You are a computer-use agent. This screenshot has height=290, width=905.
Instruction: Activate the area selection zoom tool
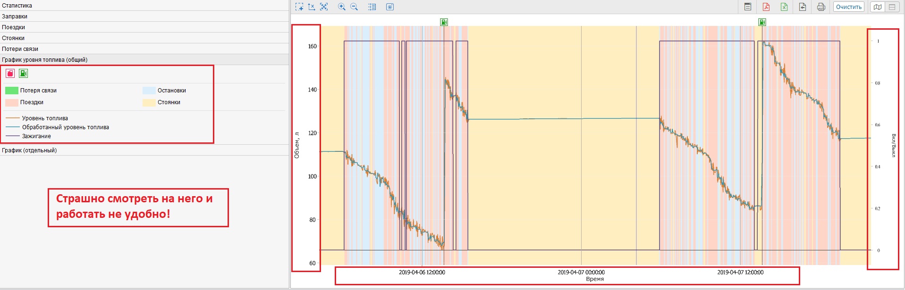point(299,7)
